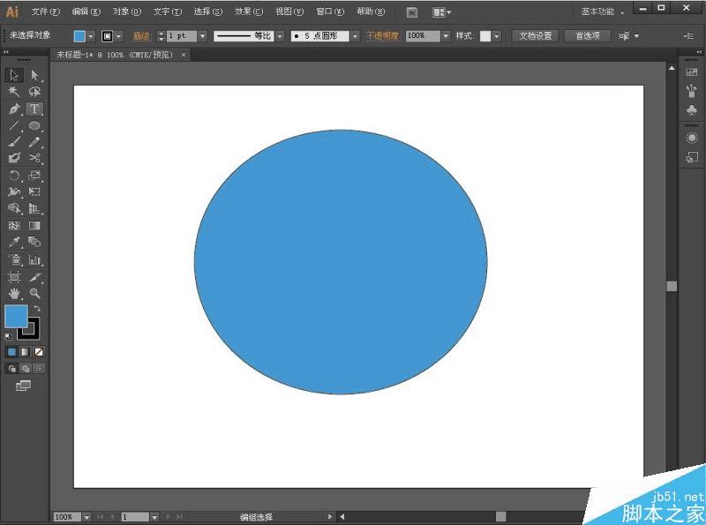The image size is (706, 525).
Task: Open the opacity 100% dropdown
Action: 445,36
